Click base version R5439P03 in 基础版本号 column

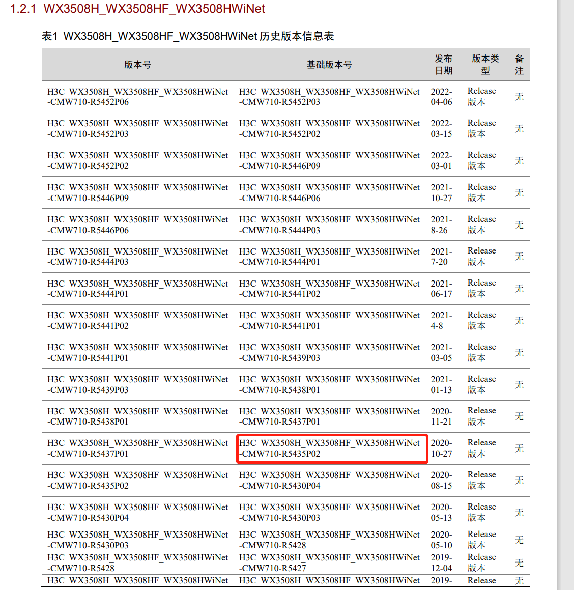tap(329, 353)
